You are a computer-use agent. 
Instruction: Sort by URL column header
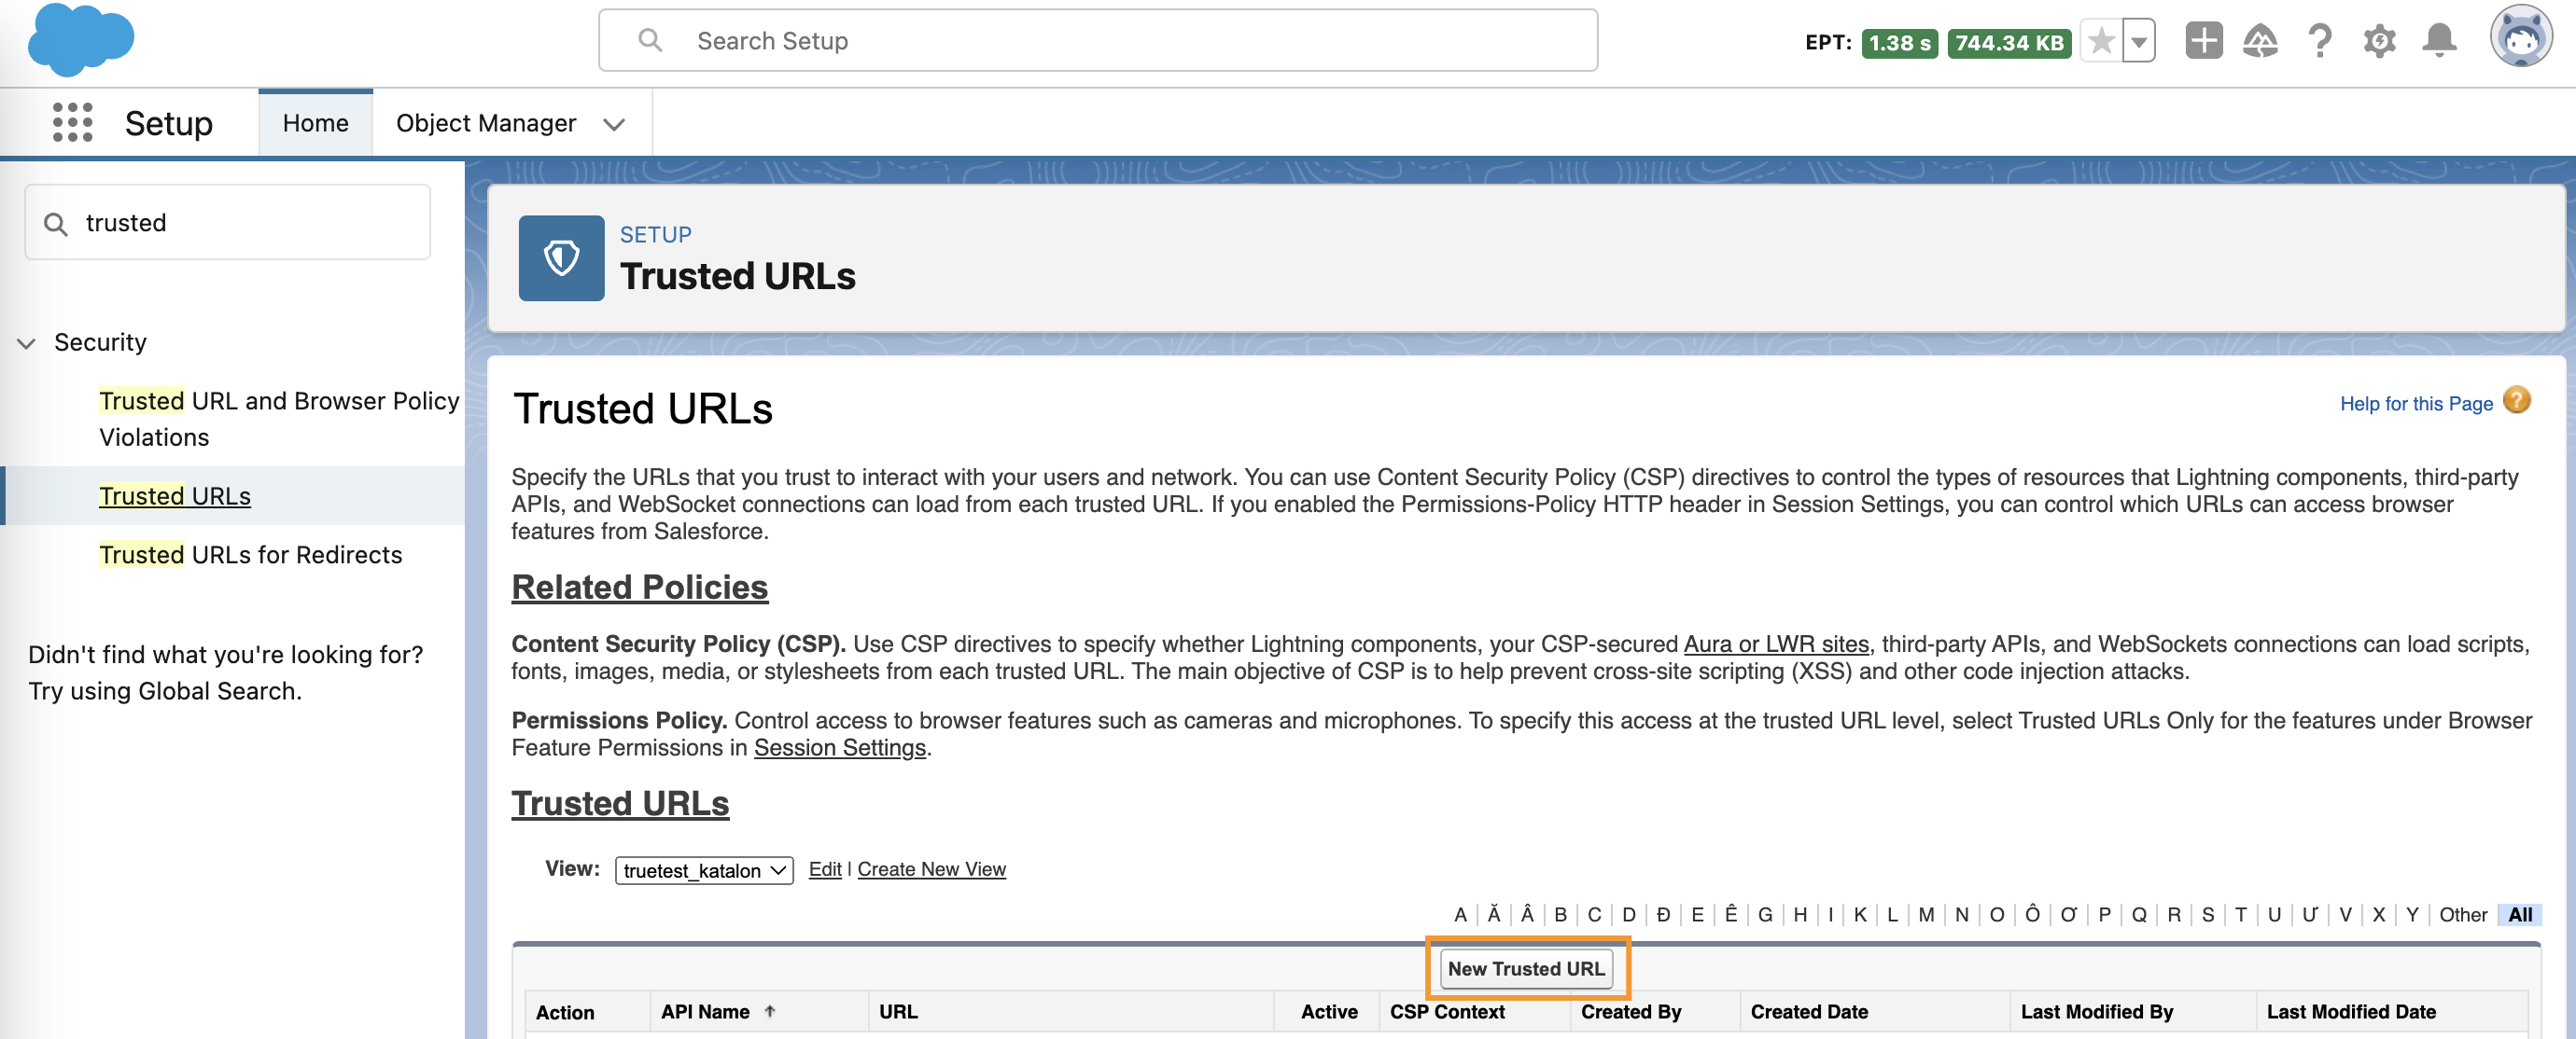(x=898, y=1011)
